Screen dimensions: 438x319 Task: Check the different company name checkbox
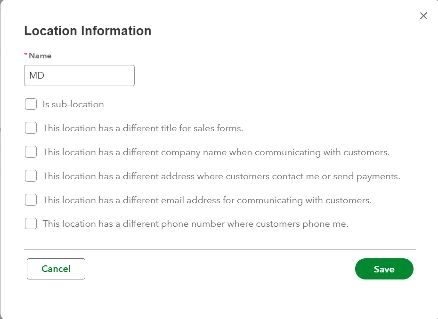(x=31, y=152)
